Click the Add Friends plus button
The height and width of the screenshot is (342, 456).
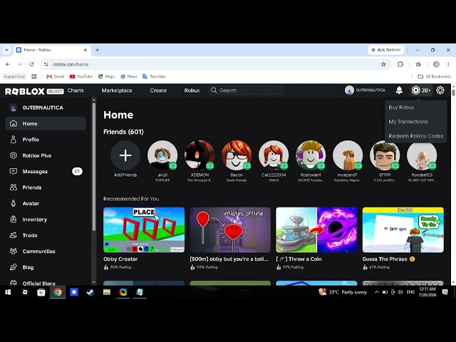125,155
